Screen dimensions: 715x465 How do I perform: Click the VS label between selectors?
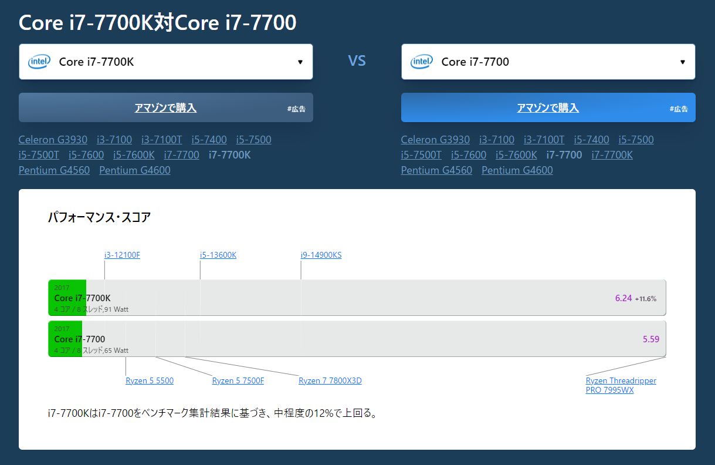[x=357, y=61]
